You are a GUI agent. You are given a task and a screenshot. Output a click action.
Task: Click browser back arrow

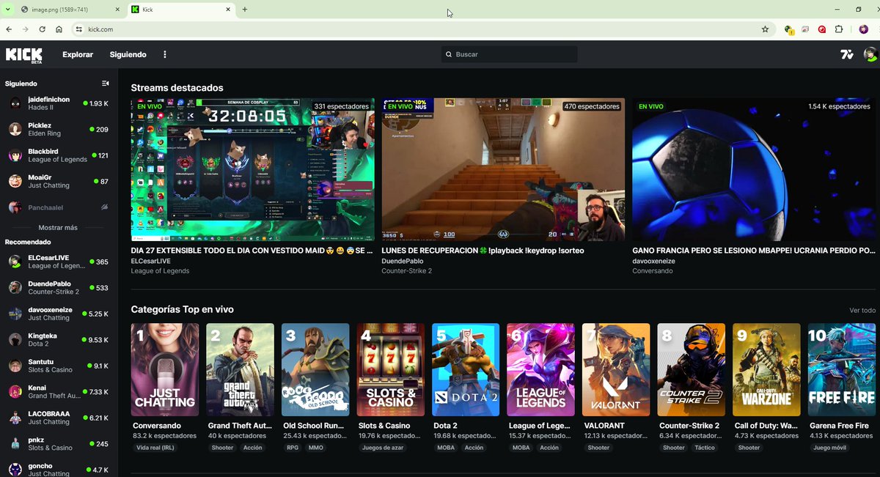9,29
